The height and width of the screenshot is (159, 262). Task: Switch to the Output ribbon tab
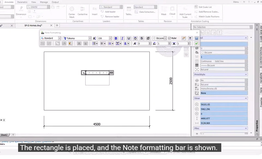point(55,2)
